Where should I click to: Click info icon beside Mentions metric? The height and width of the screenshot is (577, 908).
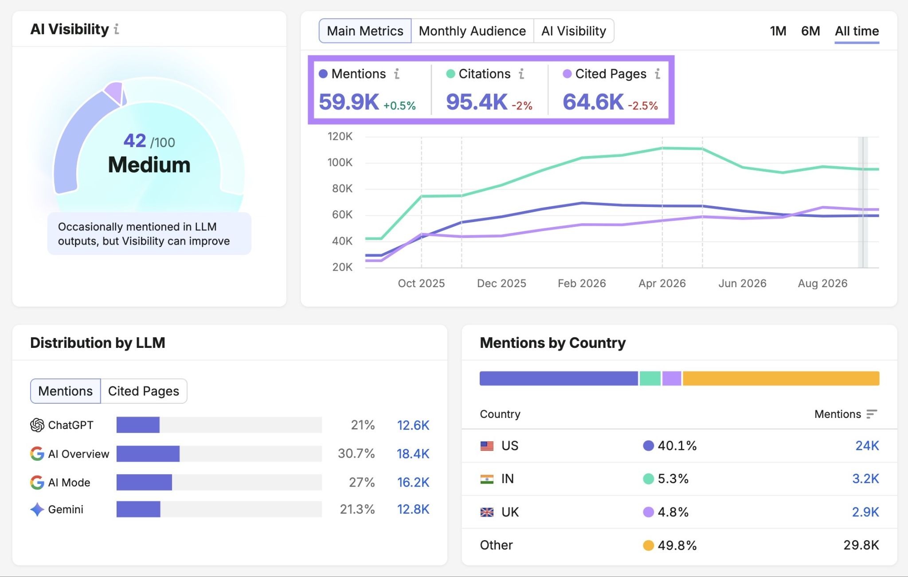click(397, 74)
